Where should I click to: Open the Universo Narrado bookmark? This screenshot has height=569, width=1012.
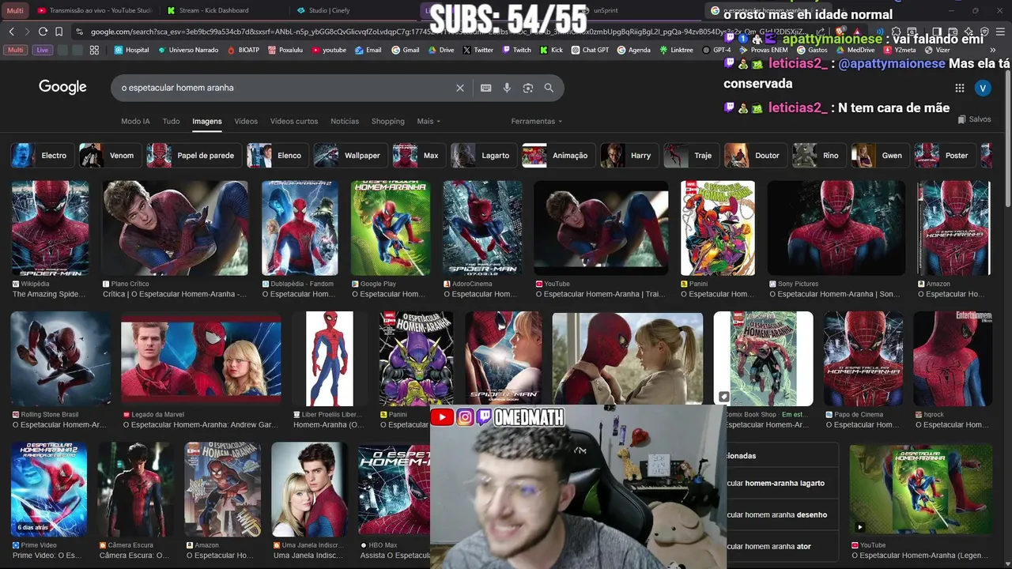pyautogui.click(x=188, y=50)
